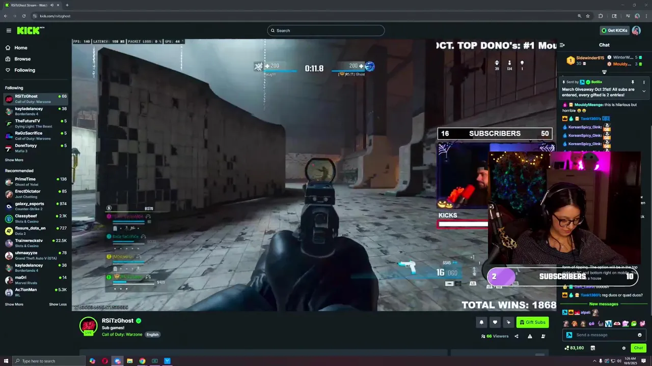
Task: Click MouldyMeenge username in chat
Action: [589, 105]
